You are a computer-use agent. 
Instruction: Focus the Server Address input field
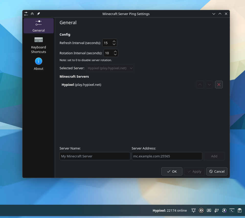(x=167, y=156)
